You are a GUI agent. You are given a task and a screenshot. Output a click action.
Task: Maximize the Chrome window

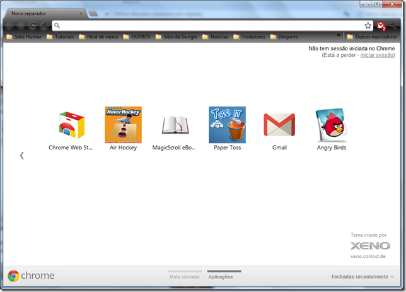[377, 4]
